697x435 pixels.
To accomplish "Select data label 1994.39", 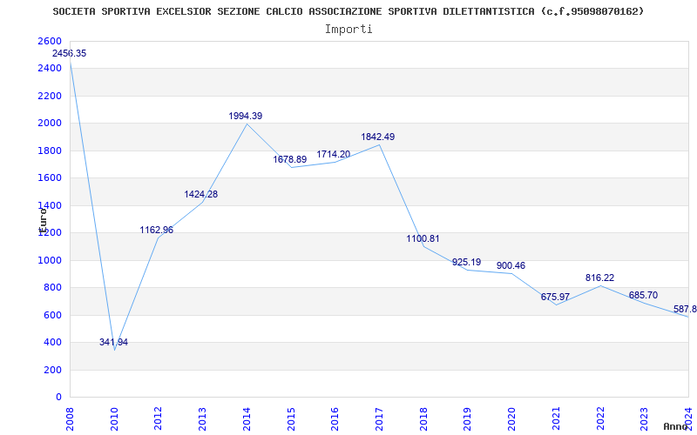I will tap(246, 116).
